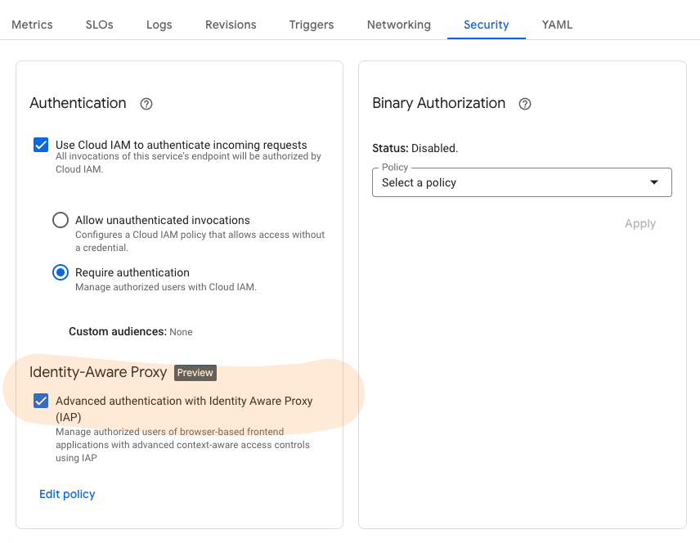Open the Triggers tab

click(x=311, y=25)
